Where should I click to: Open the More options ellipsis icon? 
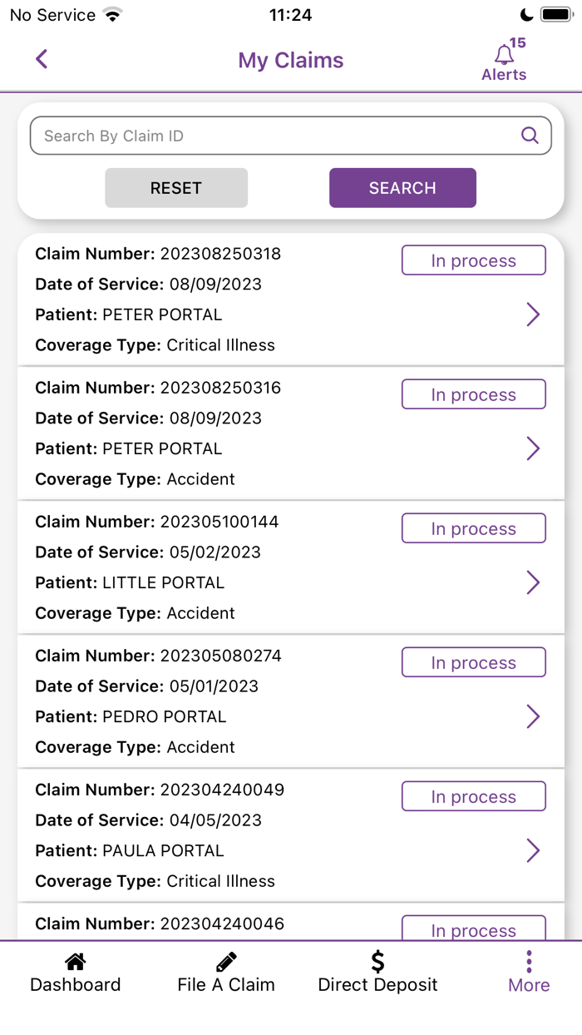pos(529,961)
